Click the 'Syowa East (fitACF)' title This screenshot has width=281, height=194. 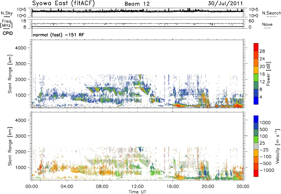click(63, 4)
